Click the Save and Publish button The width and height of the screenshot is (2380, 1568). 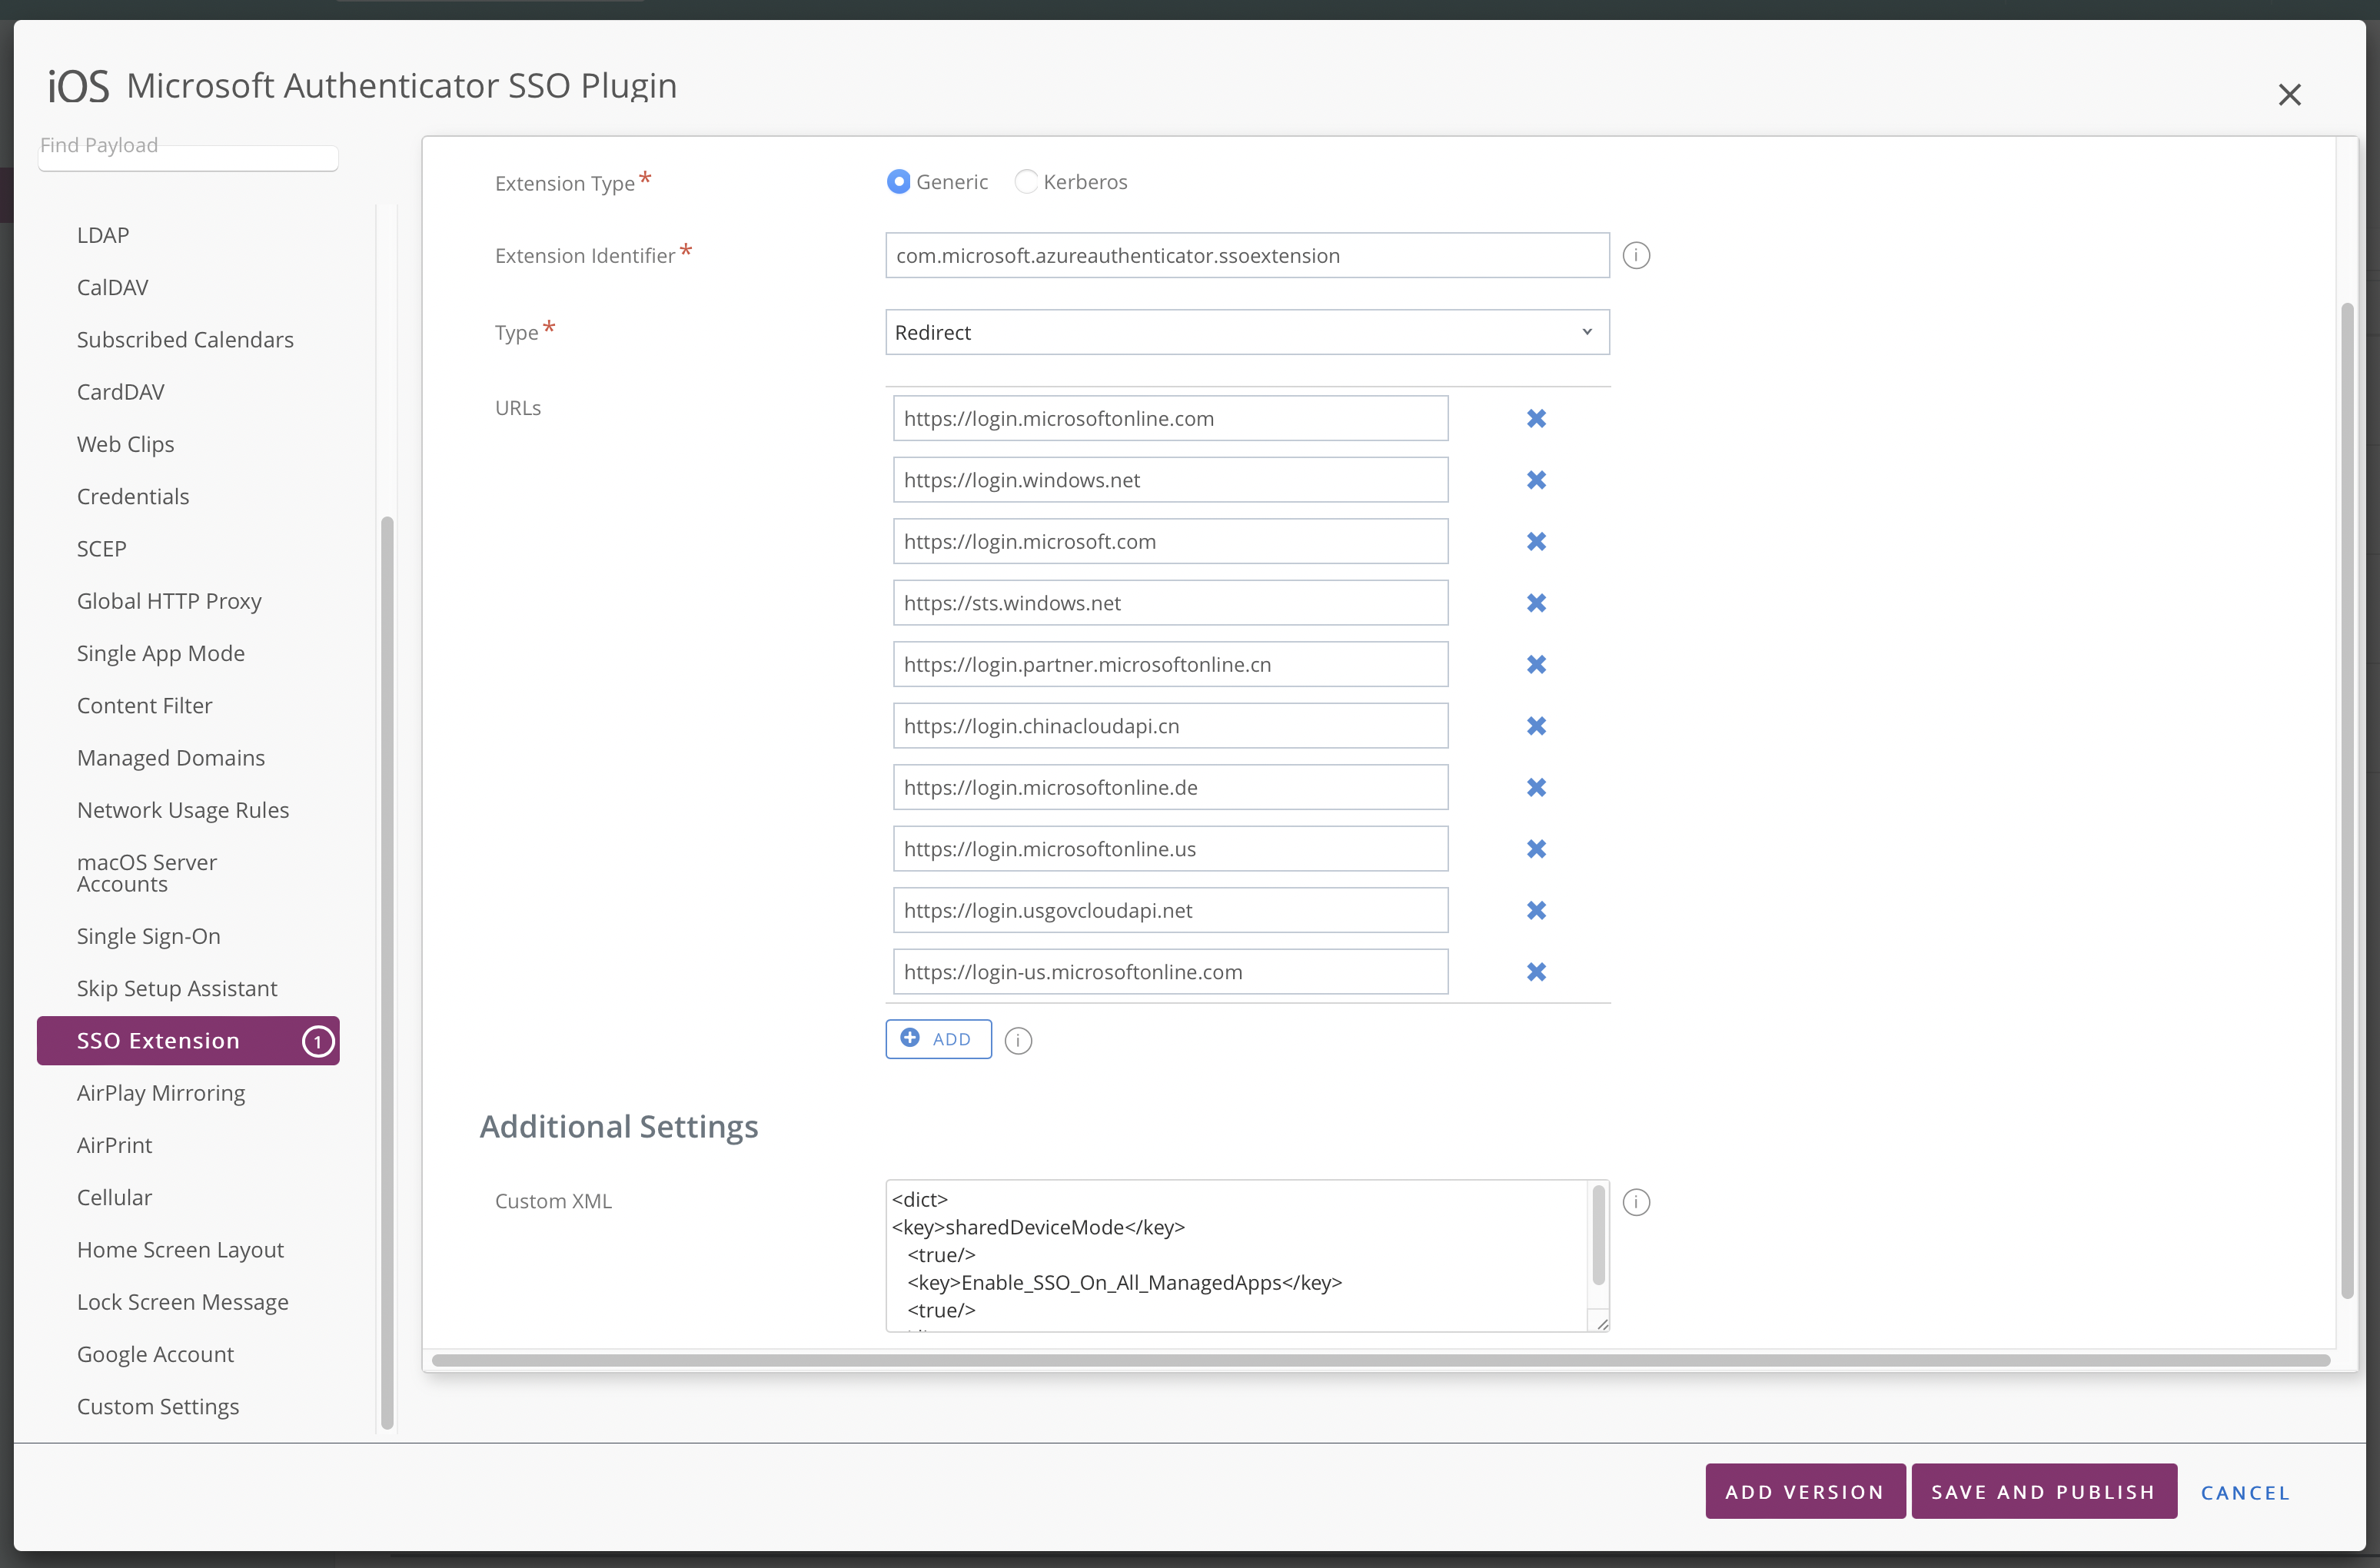click(x=2043, y=1491)
